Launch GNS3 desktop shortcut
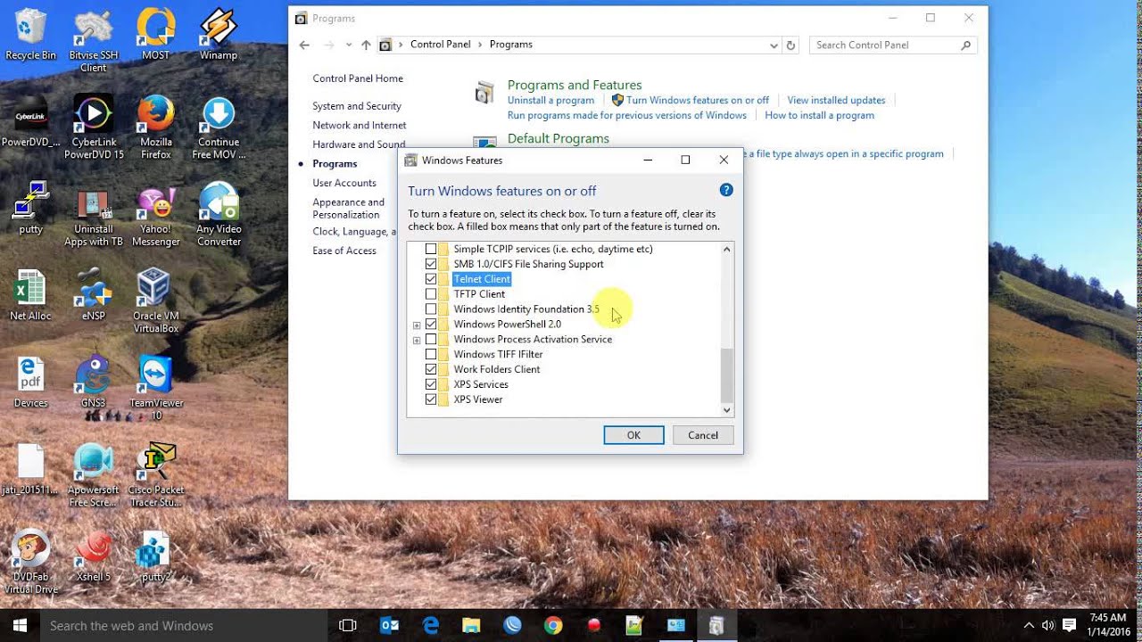The width and height of the screenshot is (1142, 642). [x=93, y=383]
